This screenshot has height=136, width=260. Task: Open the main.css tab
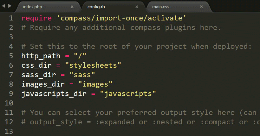pyautogui.click(x=162, y=7)
